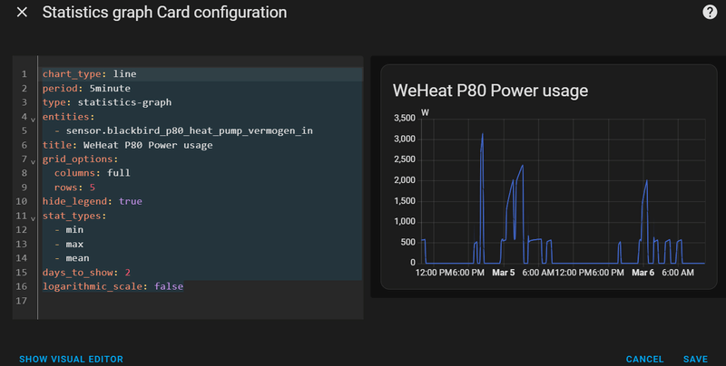Click the days_to_show value 2
726x366 pixels.
[128, 272]
